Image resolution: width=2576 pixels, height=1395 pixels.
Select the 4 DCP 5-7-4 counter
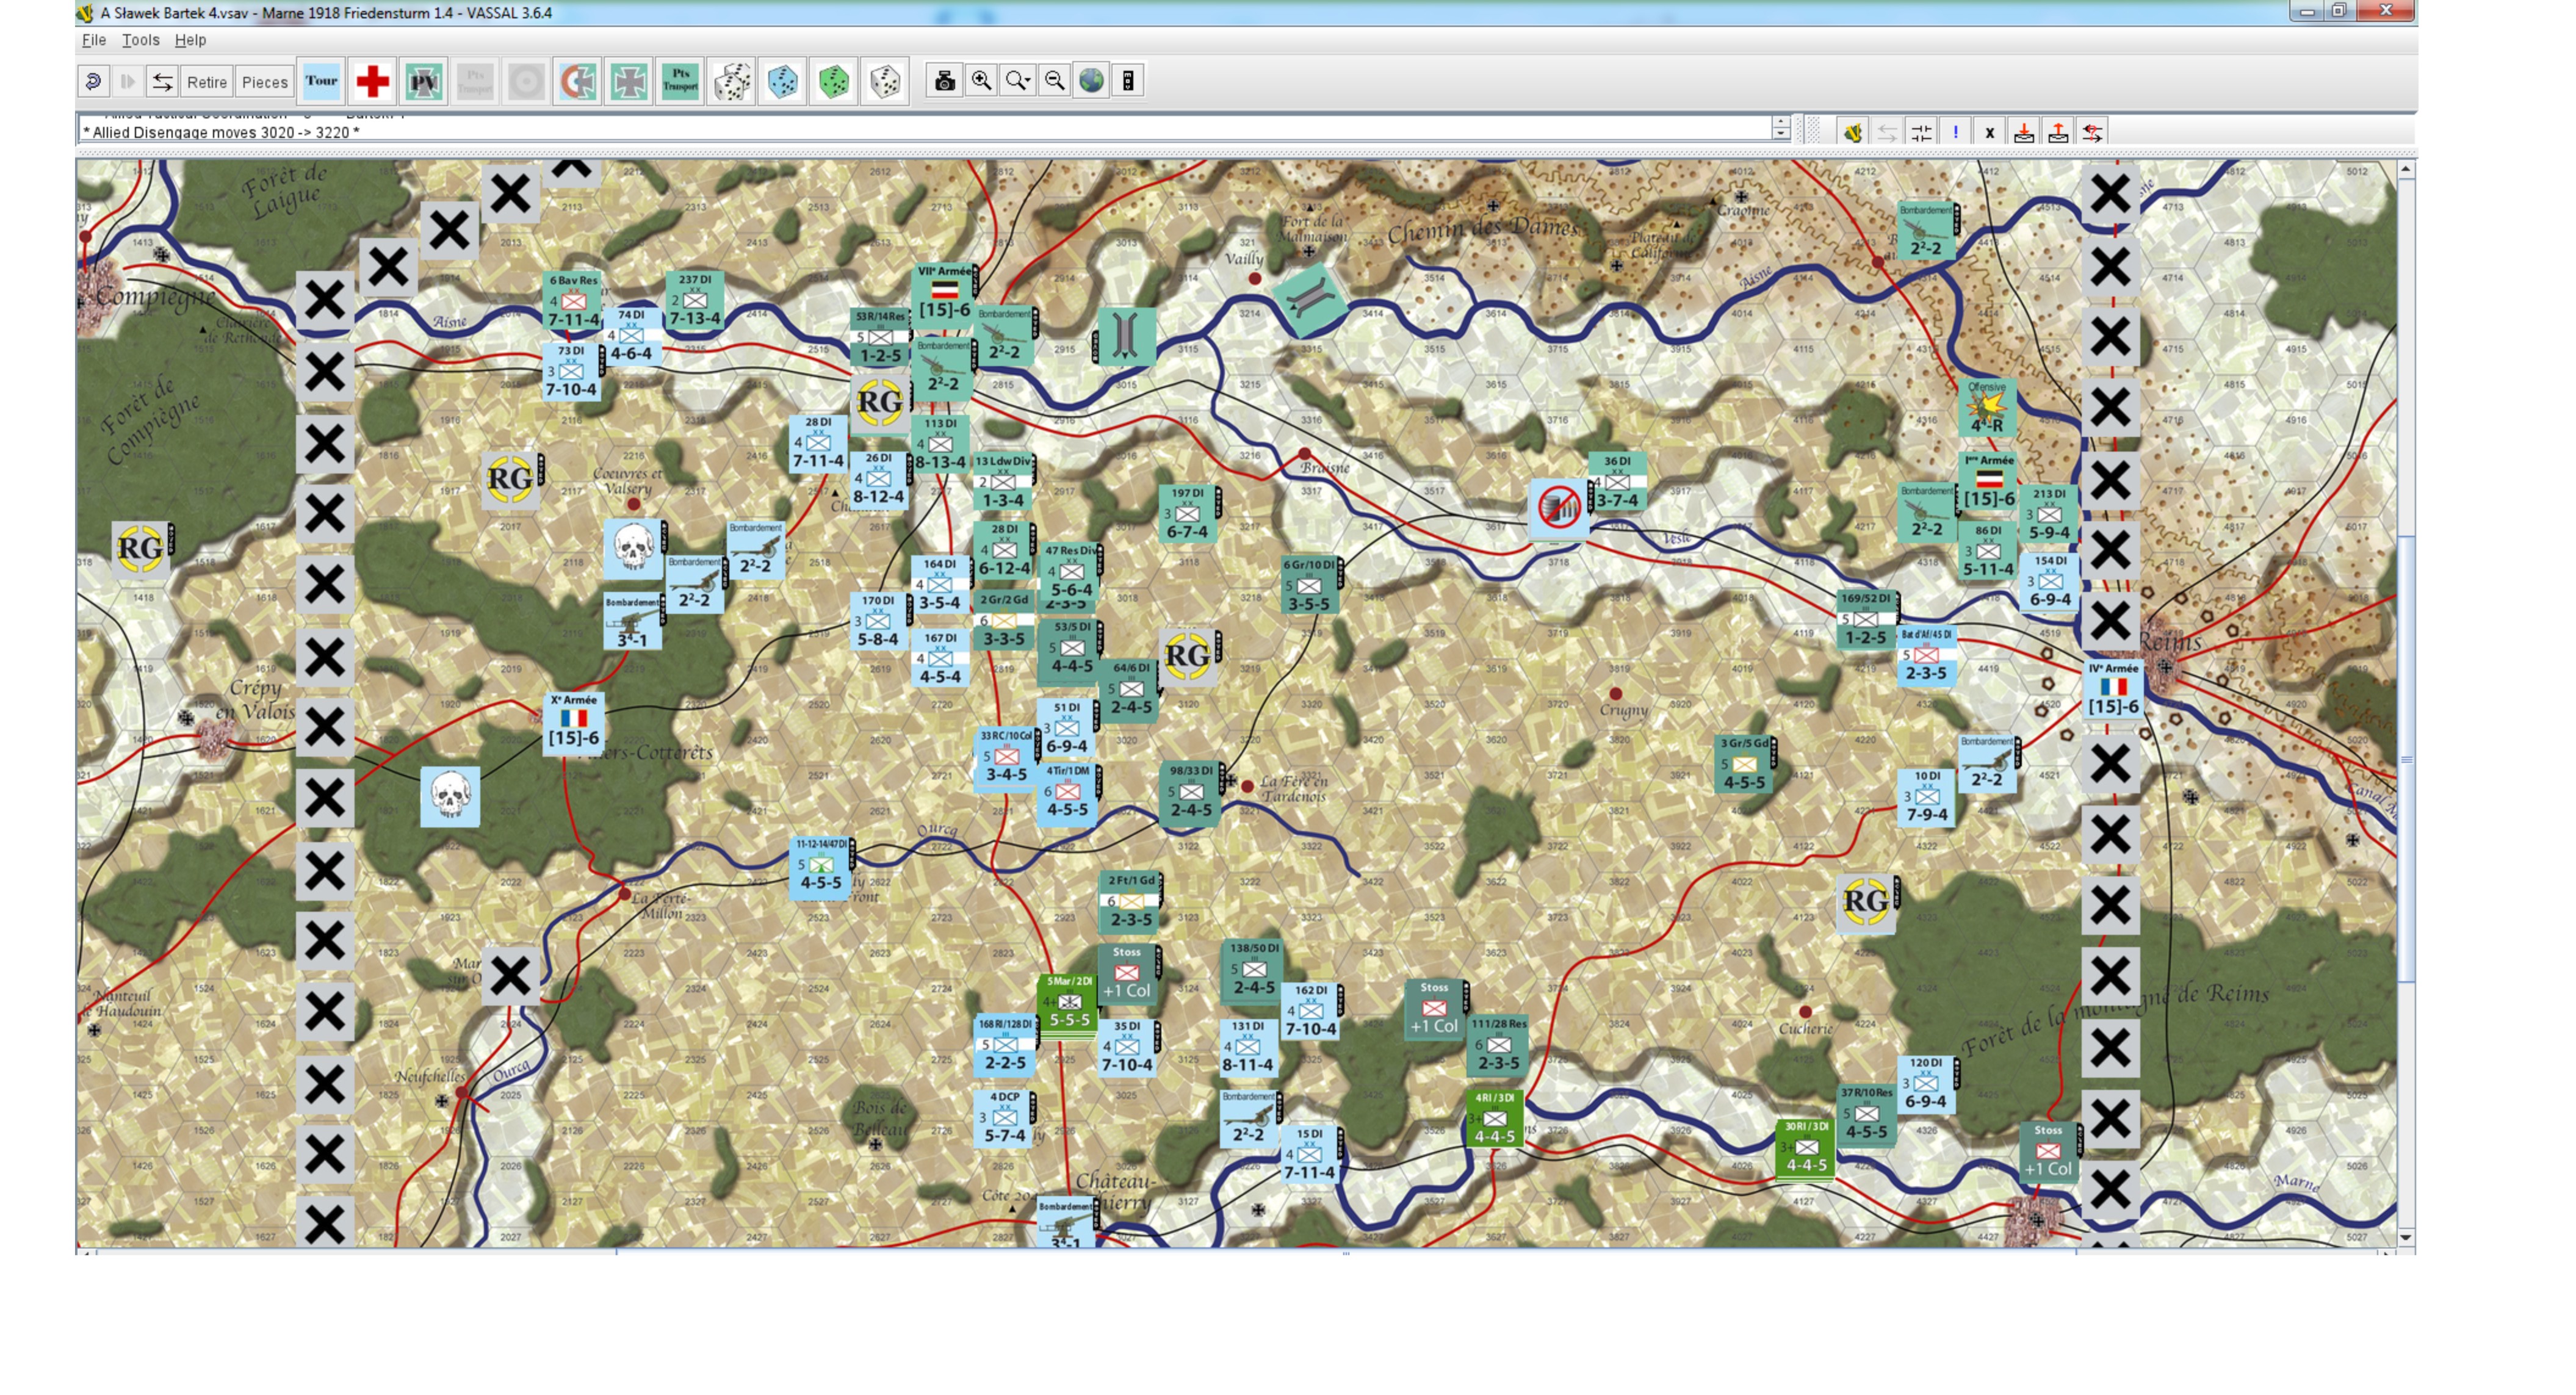point(1004,1118)
